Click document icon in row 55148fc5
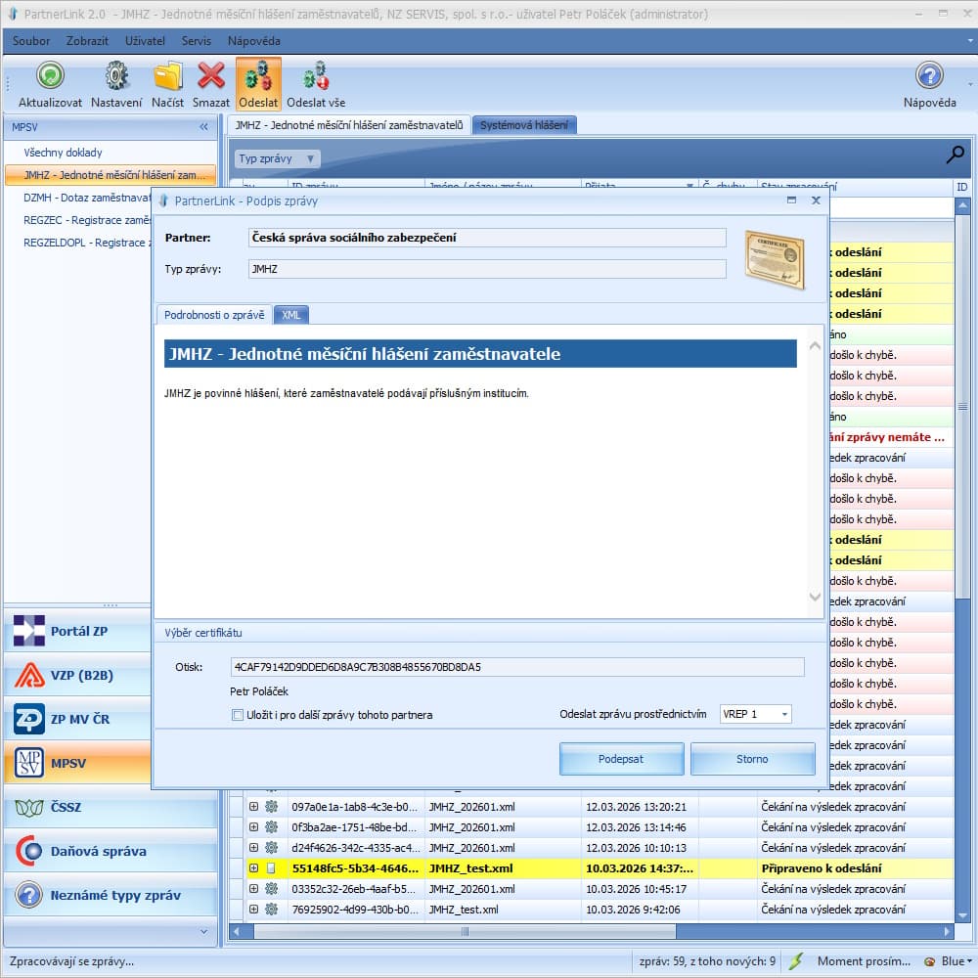This screenshot has height=978, width=978. pyautogui.click(x=271, y=868)
